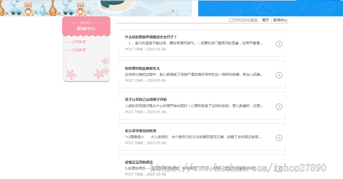Viewport: 343px width, 179px height.
Task: Open article title 读懂宝宝哭的语言
Action: tap(139, 162)
